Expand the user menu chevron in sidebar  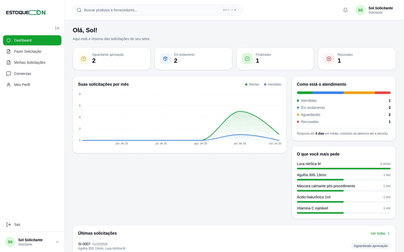(x=57, y=242)
